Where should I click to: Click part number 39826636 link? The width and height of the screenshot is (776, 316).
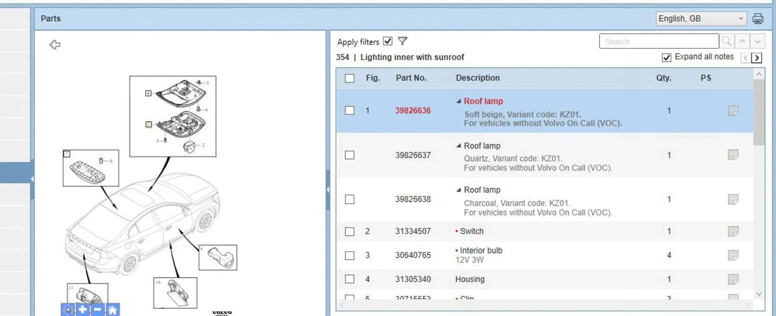[413, 111]
